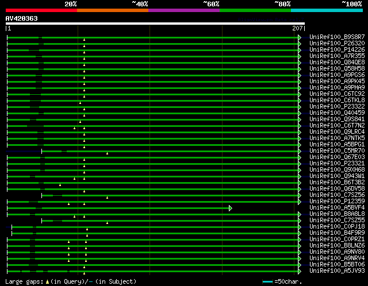
Task: Click the cyan 50char scale bar in the legend
Action: pos(267,282)
